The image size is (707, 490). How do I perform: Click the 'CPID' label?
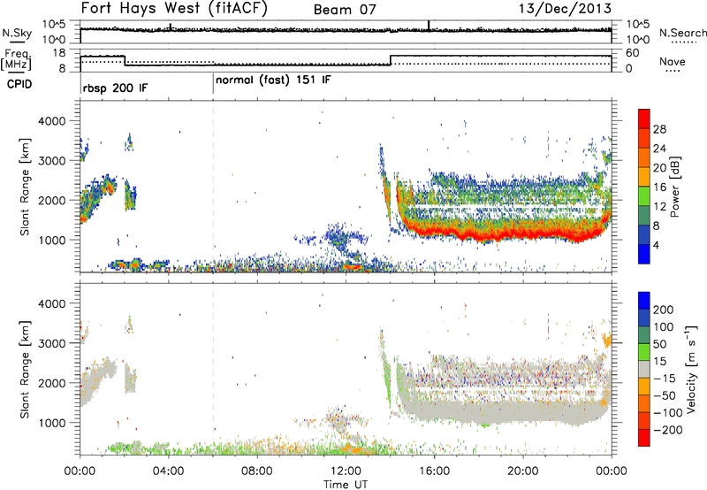click(x=19, y=84)
